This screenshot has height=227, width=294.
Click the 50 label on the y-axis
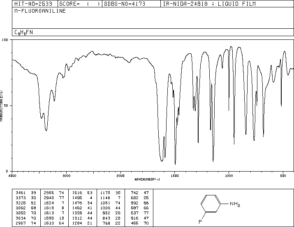(6, 105)
